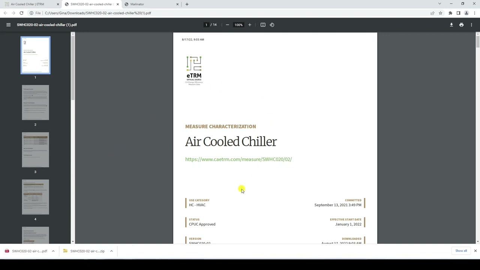Click September 13, 2021 3:49 PM text

point(338,205)
